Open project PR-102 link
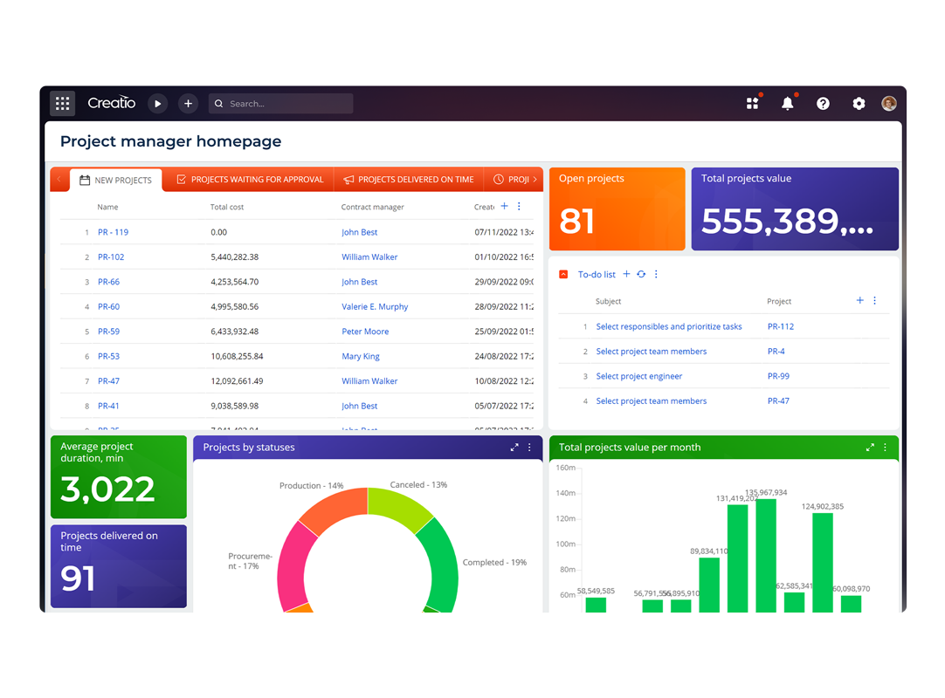945x698 pixels. point(111,257)
